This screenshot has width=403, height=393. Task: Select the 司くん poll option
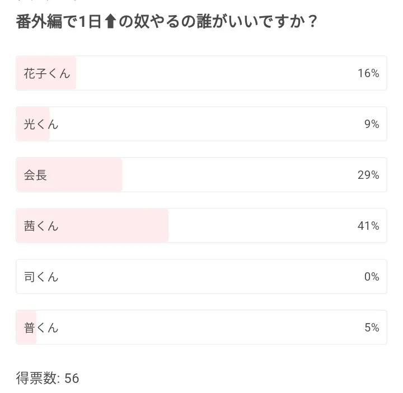click(201, 277)
